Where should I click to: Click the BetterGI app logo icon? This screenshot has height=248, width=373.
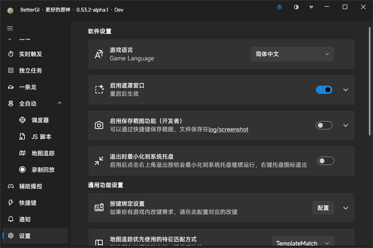pos(10,10)
